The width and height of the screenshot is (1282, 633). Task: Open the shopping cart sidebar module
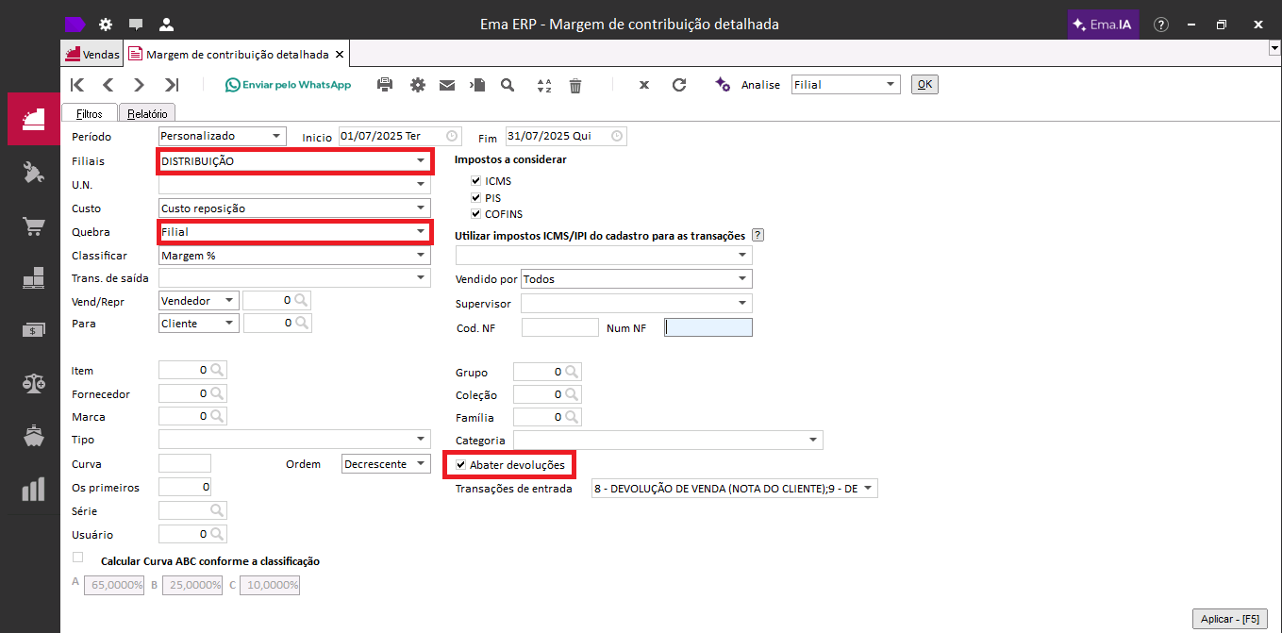coord(34,226)
